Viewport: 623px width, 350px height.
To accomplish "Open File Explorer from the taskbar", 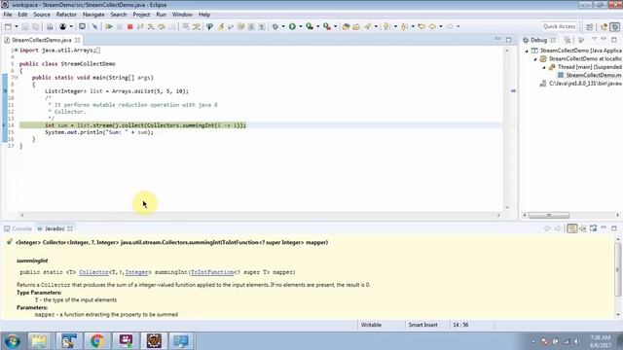I will (39, 341).
